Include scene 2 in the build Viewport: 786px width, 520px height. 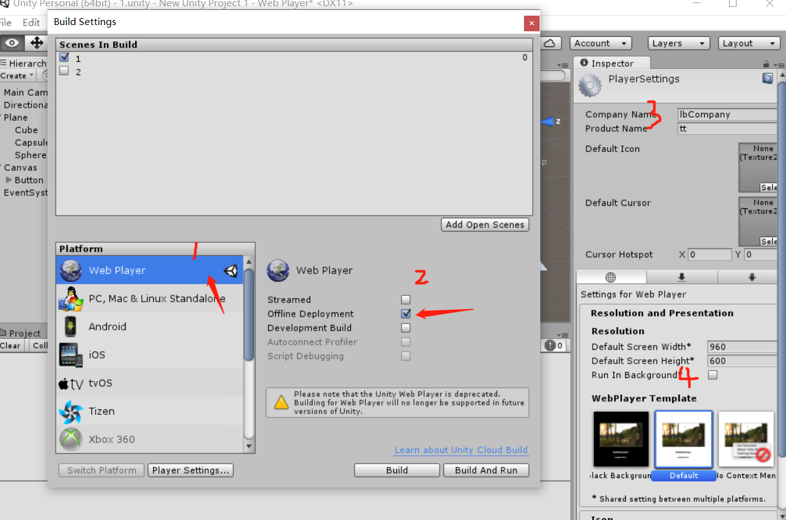tap(64, 71)
